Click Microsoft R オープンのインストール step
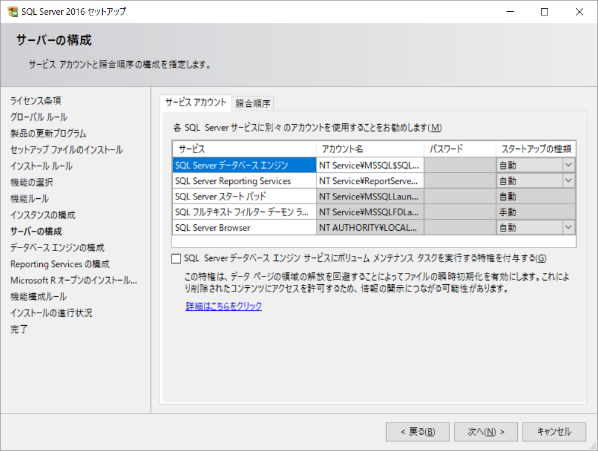This screenshot has height=451, width=598. coord(74,281)
